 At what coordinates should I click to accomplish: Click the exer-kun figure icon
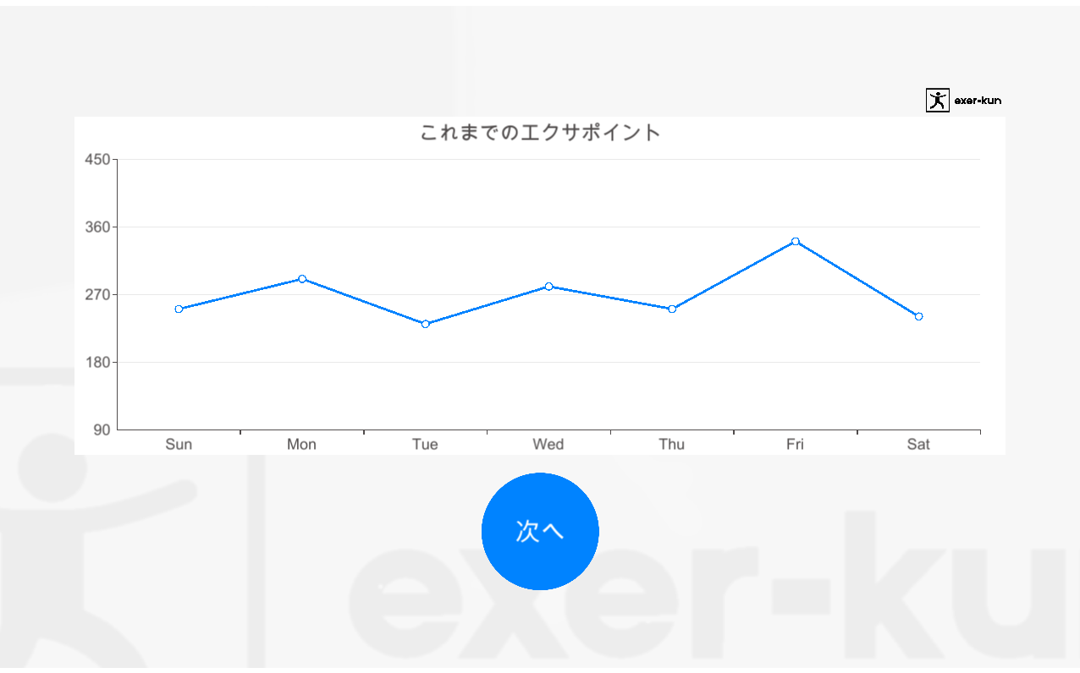point(937,101)
